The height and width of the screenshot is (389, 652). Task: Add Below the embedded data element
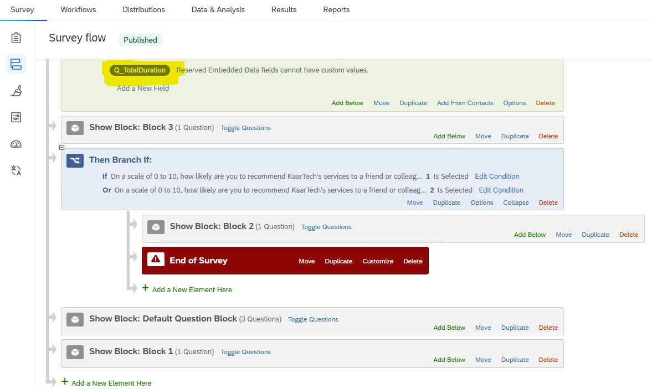(347, 103)
